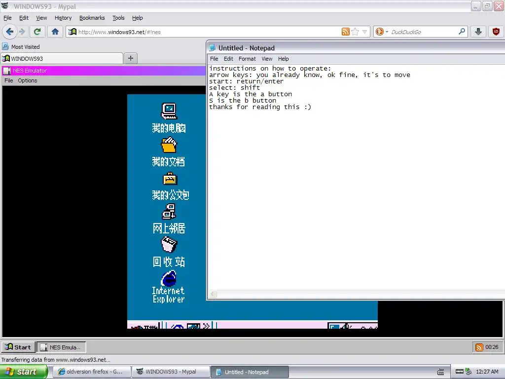Click the "start: return/enter" line in Notepad
The image size is (505, 379).
246,81
